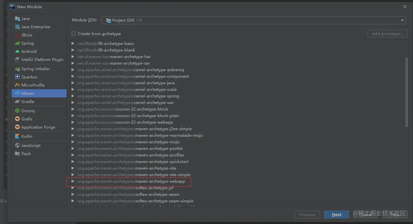Click the Quarkus icon
The image size is (413, 224).
[17, 77]
